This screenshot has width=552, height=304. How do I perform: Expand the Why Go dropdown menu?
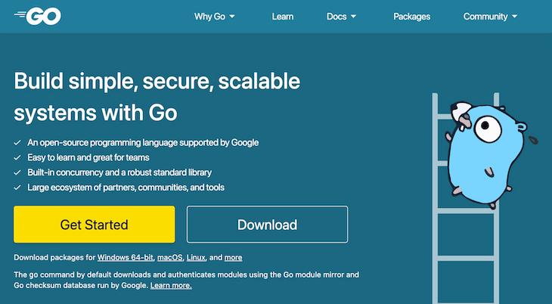click(x=215, y=16)
